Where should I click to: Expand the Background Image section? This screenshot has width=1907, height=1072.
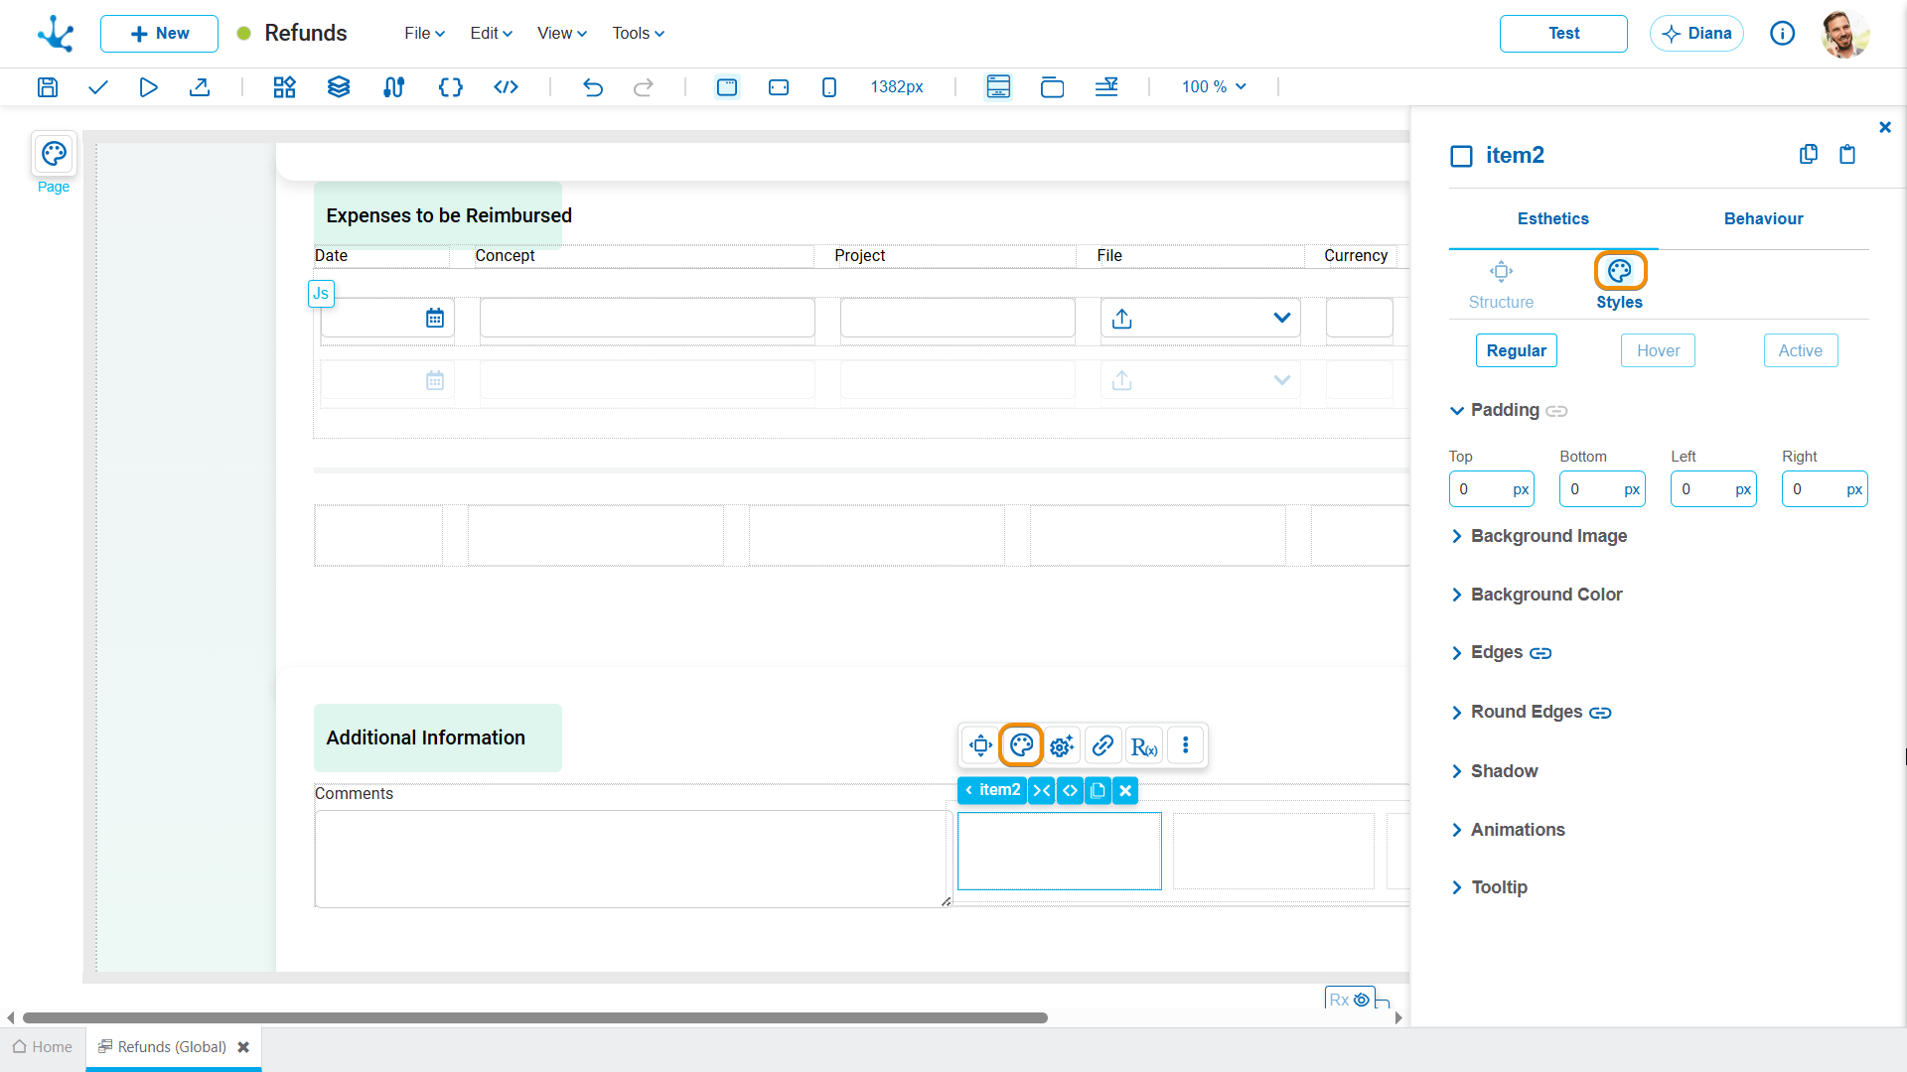pos(1539,536)
